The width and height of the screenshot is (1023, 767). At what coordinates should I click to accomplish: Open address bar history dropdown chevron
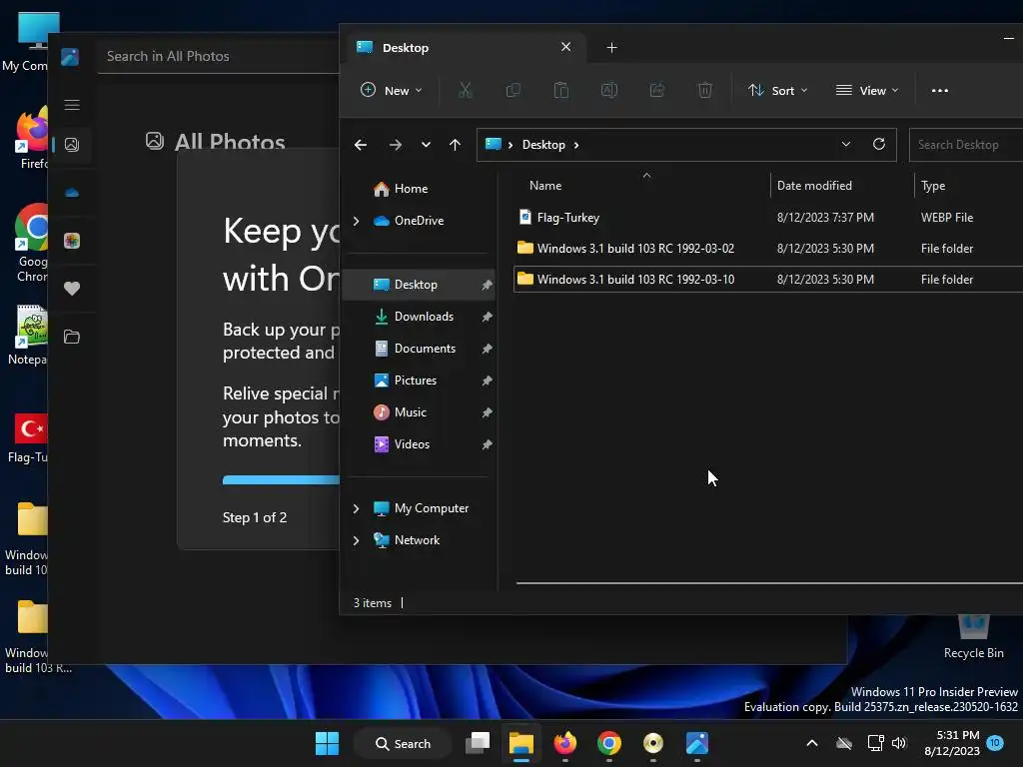(845, 144)
